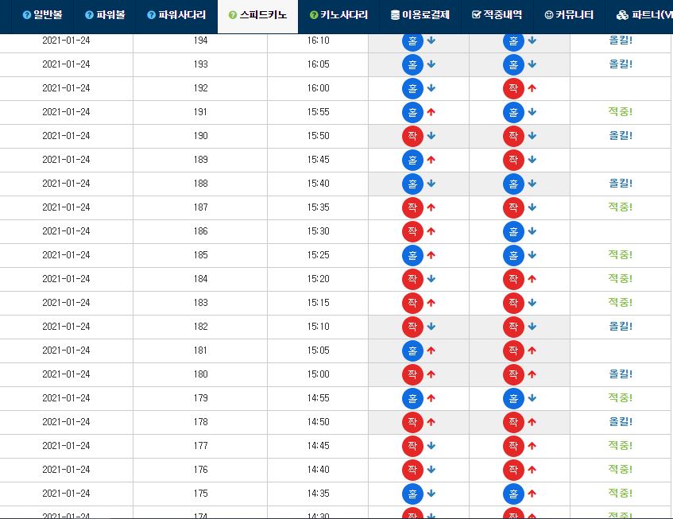Click the green question icon beside 키노사다리

tap(314, 15)
